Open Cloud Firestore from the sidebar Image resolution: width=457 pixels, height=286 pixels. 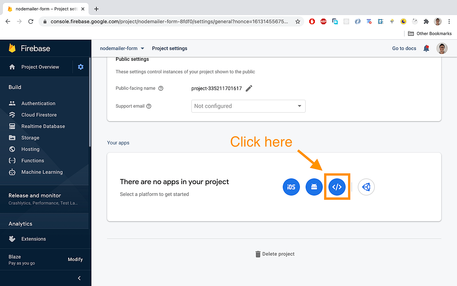click(x=39, y=114)
